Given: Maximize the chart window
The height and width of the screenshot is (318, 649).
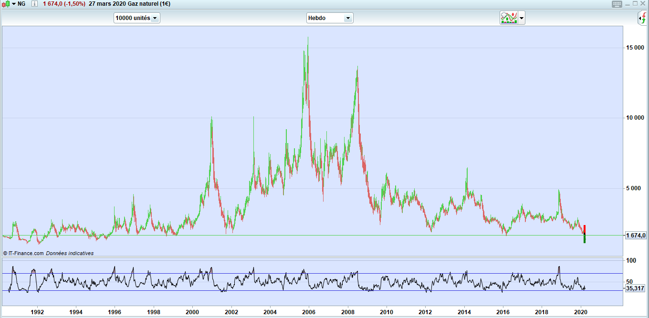Looking at the screenshot, I should tap(635, 4).
